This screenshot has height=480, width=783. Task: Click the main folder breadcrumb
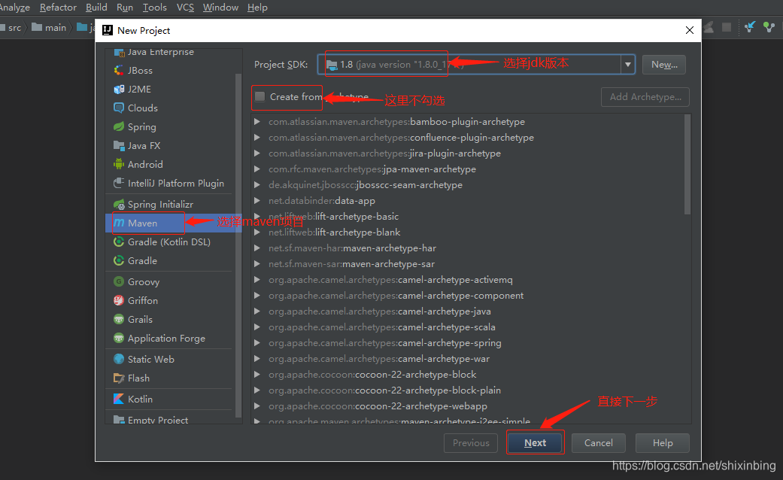[49, 28]
